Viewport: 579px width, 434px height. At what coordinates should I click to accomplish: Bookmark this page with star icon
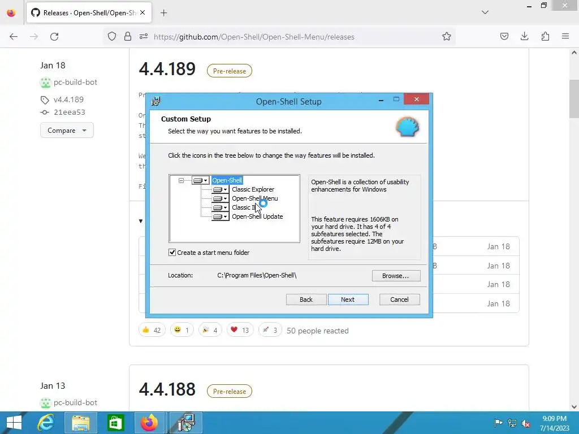tap(447, 36)
